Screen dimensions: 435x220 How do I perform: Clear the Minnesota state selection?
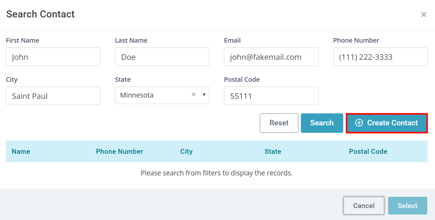pyautogui.click(x=194, y=95)
